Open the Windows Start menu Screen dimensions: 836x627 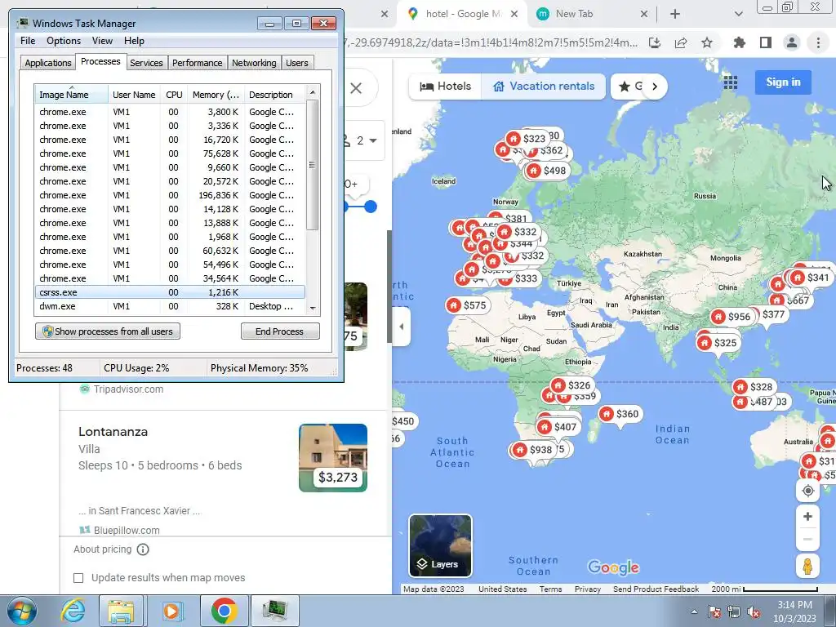[22, 611]
